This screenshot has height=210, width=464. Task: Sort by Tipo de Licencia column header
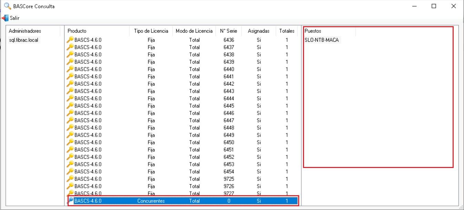coord(151,31)
